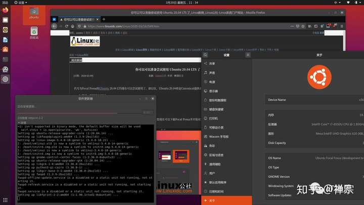Image resolution: width=364 pixels, height=205 pixels.
Task: Select the 回收站 trash icon on desktop
Action: tap(34, 33)
